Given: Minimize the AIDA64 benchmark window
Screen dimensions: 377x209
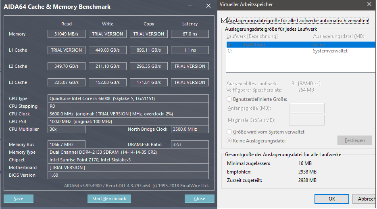Looking at the screenshot, I should (190, 6).
